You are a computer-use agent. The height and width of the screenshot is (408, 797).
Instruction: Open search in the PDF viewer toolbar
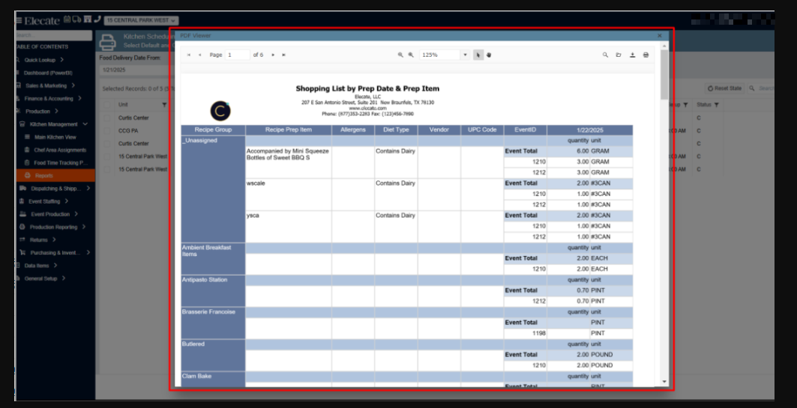coord(606,55)
